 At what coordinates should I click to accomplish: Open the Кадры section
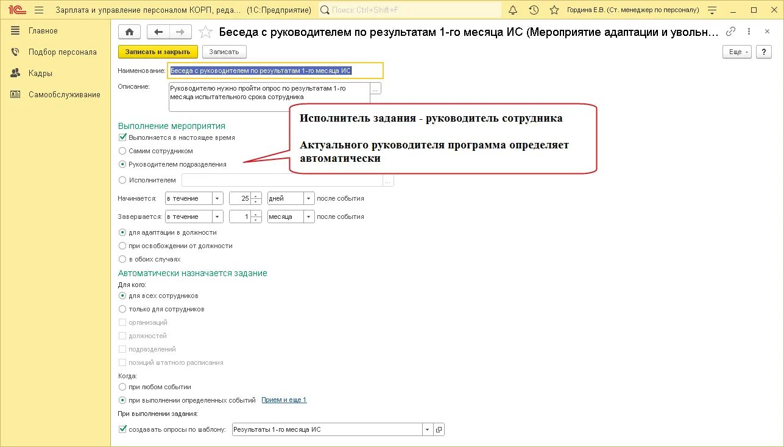(x=40, y=74)
